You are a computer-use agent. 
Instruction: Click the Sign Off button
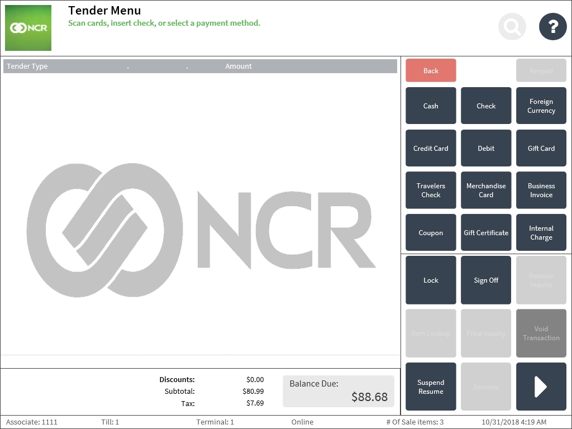pyautogui.click(x=486, y=280)
